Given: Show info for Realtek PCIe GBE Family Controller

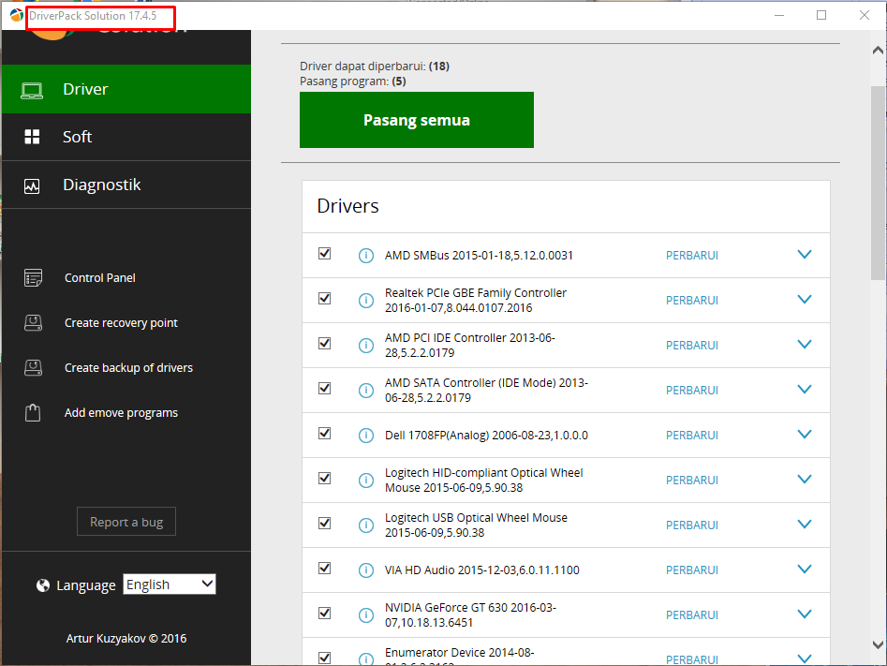Looking at the screenshot, I should click(366, 301).
